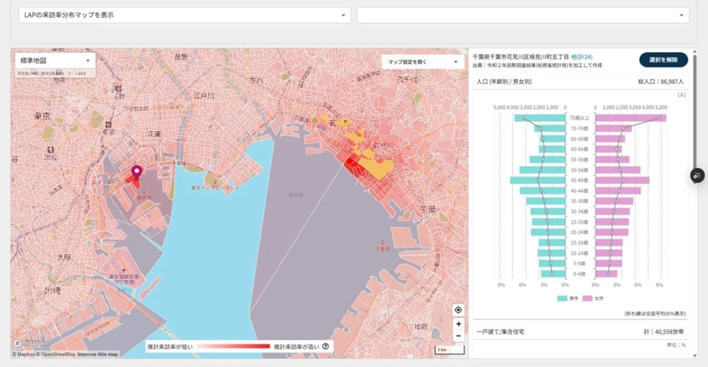Toggle the 女性 legend item in the chart
Viewport: 708px width, 367px height.
[594, 299]
